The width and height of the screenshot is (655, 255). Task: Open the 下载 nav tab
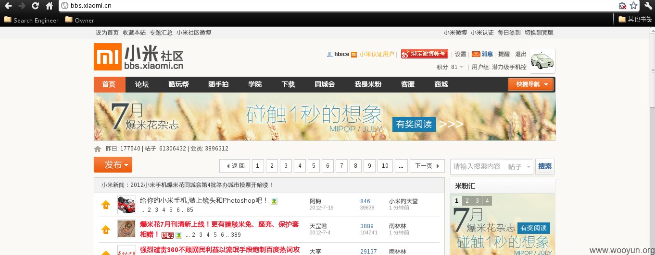click(288, 84)
